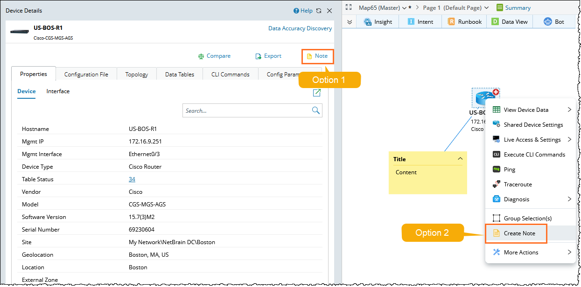The height and width of the screenshot is (287, 581).
Task: Click the red plus on router icon
Action: click(496, 92)
